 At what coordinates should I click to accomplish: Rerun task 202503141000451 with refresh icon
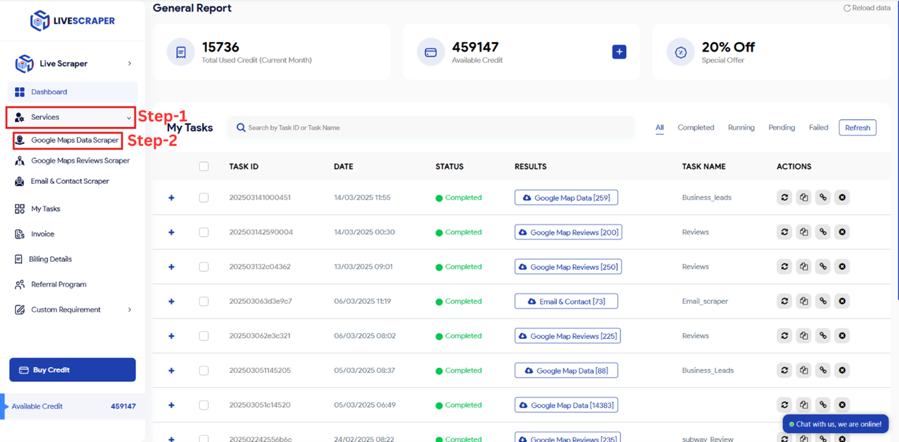[x=785, y=197]
